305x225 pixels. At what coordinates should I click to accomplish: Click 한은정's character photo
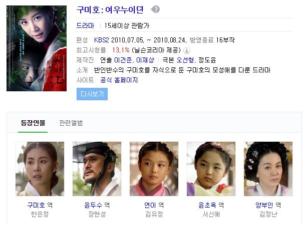point(40,169)
